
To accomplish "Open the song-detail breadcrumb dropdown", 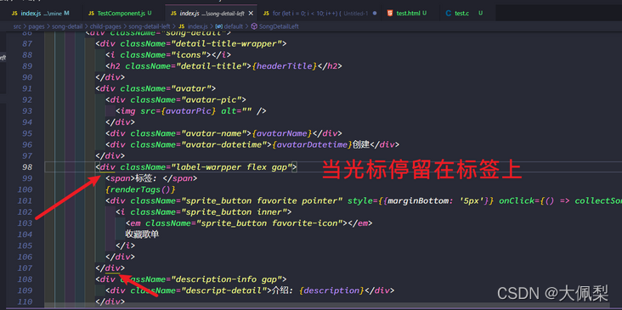I will (67, 26).
